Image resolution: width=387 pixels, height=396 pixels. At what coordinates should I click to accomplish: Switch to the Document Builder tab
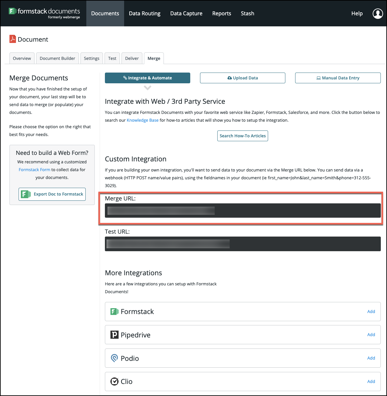57,58
